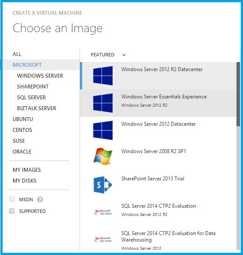
Task: Enable the MSDN checkbox
Action: click(x=12, y=199)
